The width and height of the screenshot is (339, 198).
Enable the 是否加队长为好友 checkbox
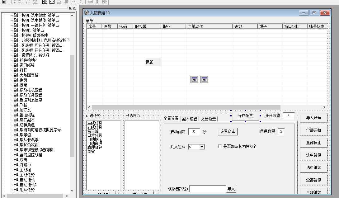click(220, 146)
